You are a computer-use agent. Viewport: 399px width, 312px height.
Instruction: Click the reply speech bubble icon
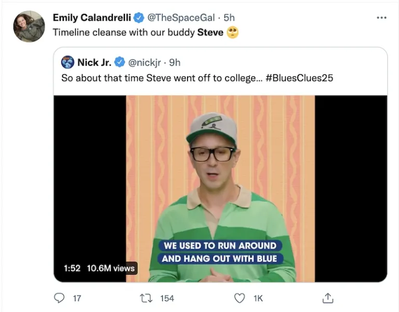60,298
